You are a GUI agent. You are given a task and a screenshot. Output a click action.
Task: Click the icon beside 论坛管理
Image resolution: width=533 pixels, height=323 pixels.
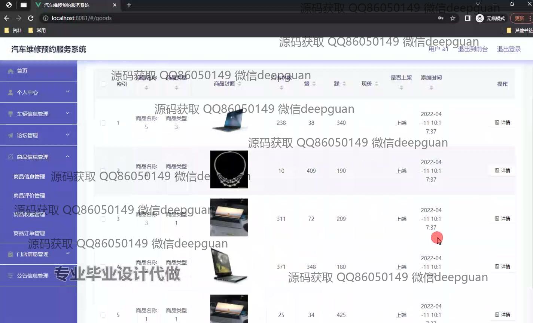10,135
